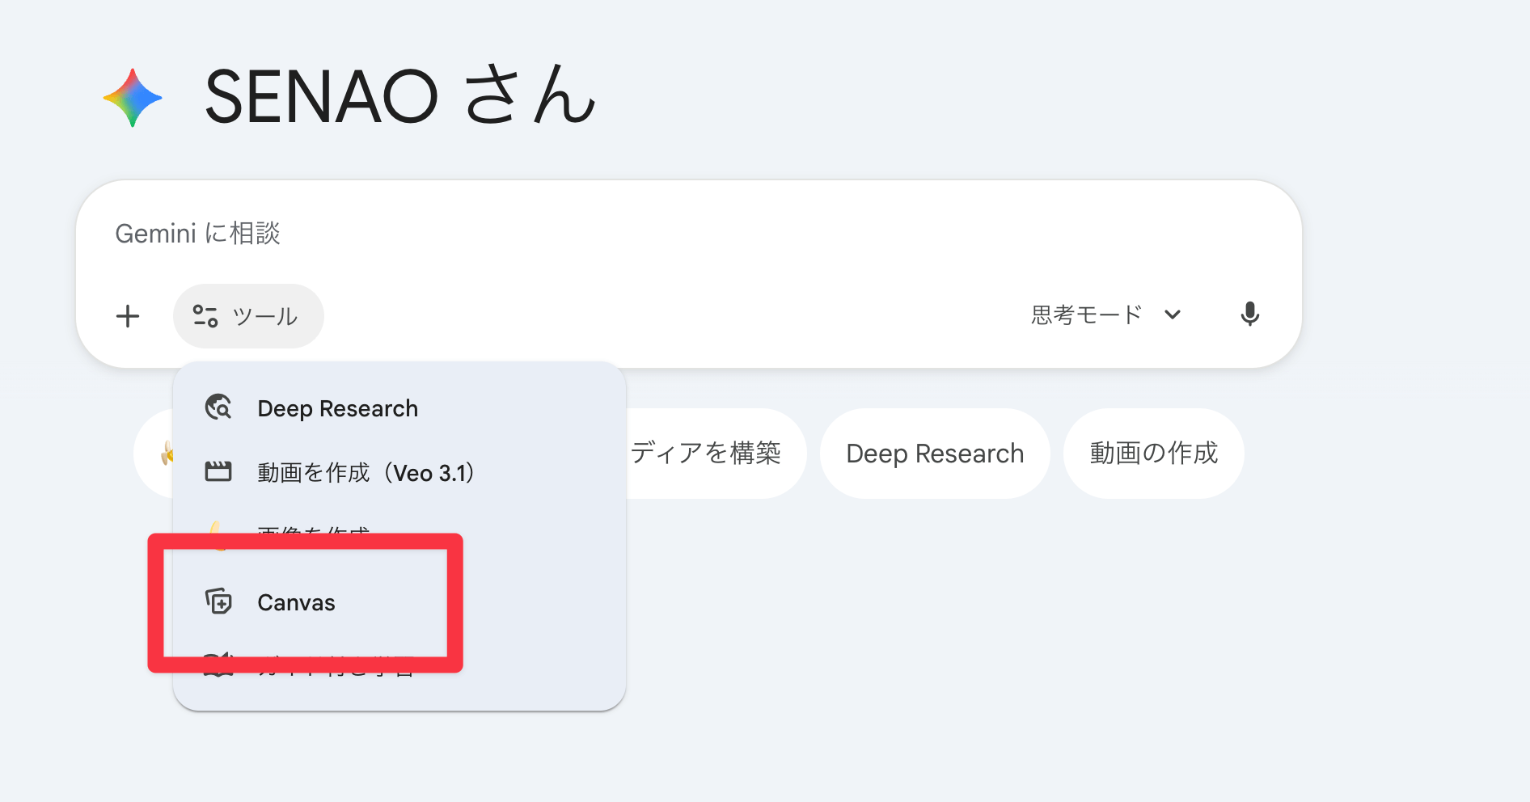Click the plus icon to attach files
Image resolution: width=1530 pixels, height=802 pixels.
coord(128,315)
